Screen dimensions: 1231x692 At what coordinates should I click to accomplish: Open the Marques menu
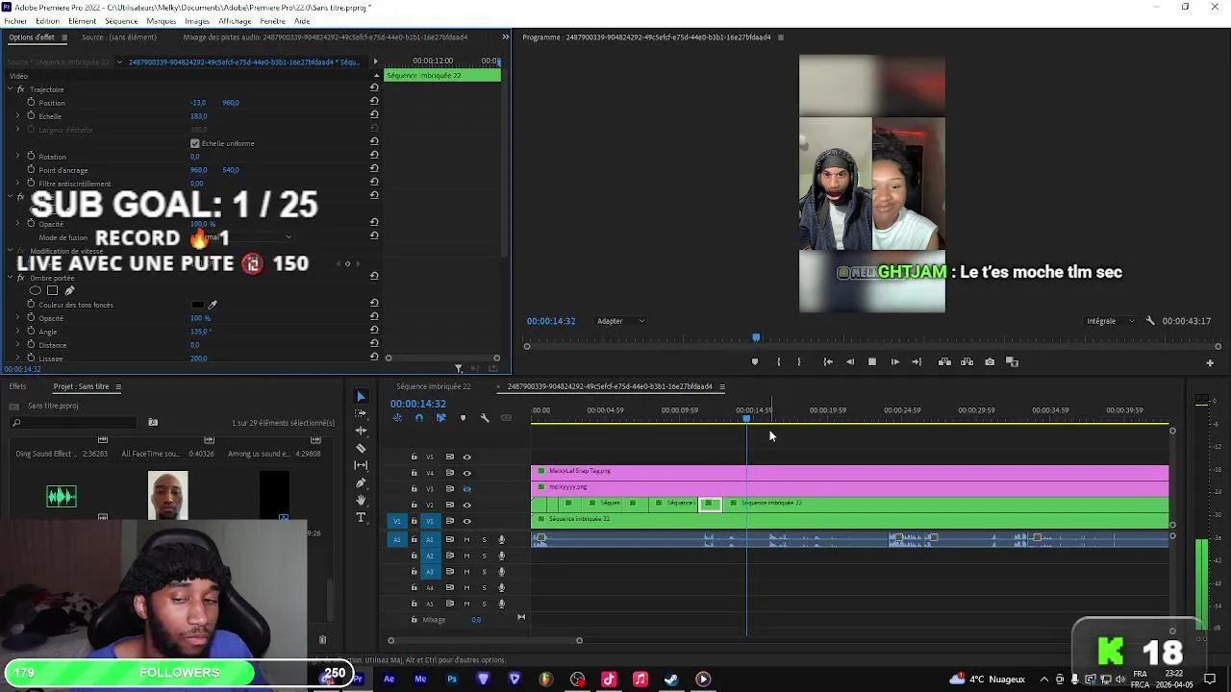tap(162, 21)
